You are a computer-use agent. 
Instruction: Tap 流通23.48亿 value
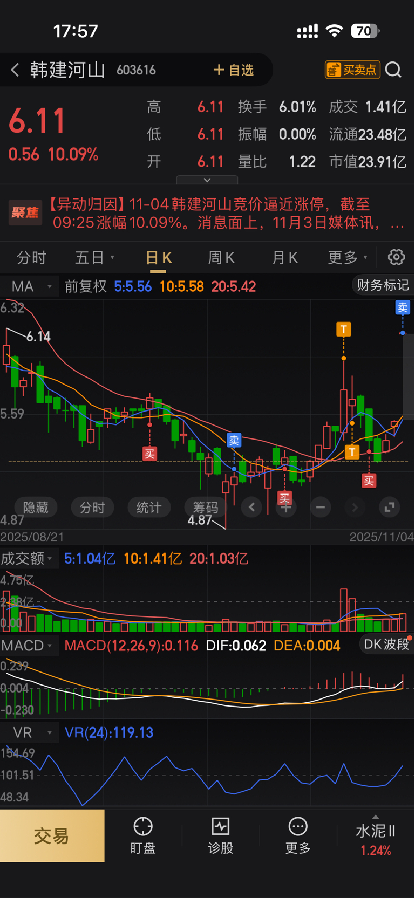point(368,134)
